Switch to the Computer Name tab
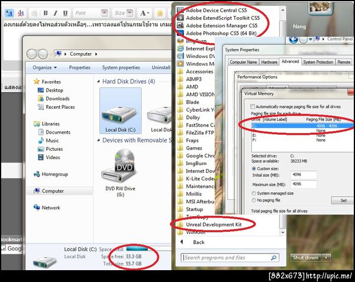The width and height of the screenshot is (355, 282). coord(243,62)
